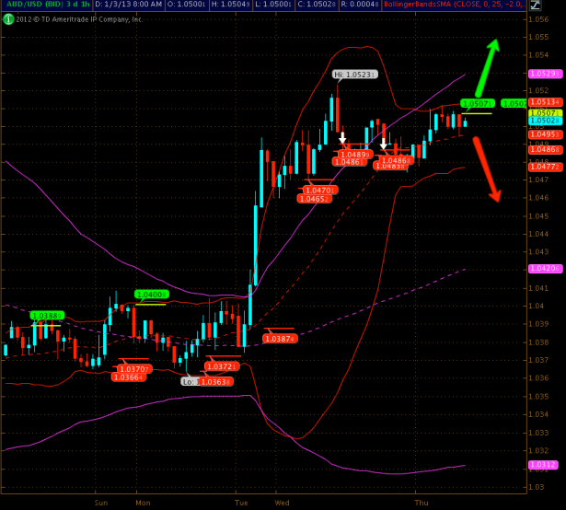The image size is (566, 510).
Task: Click the red 1.04861 price bubble
Action: coord(349,162)
